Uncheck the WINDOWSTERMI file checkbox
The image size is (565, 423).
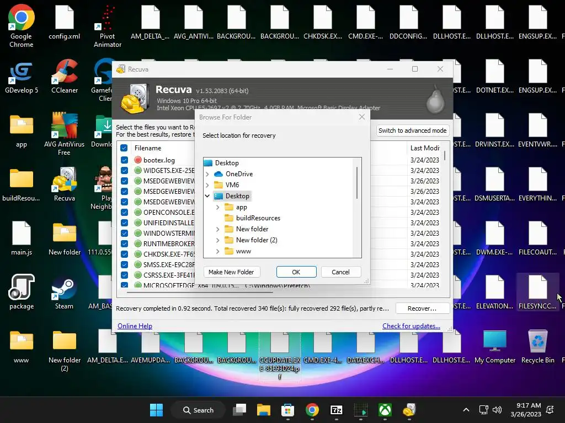(x=124, y=233)
